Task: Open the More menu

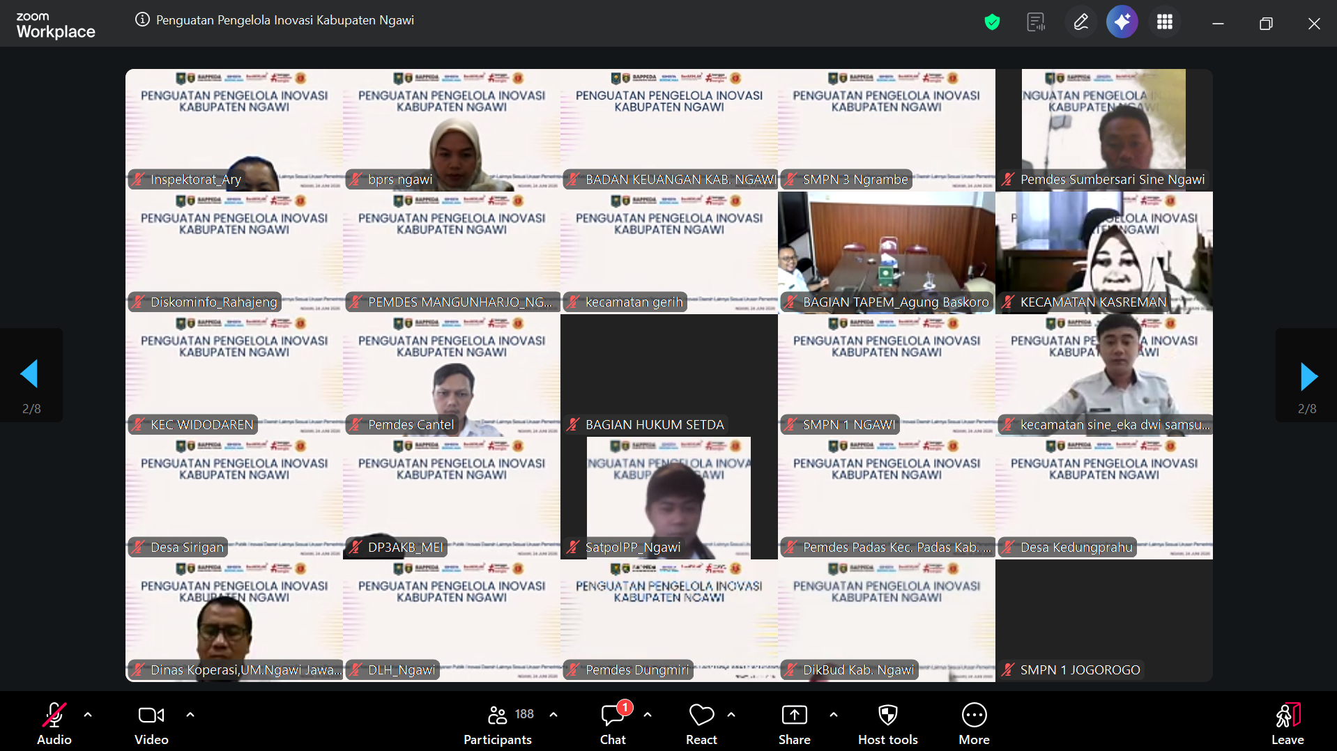Action: [x=974, y=723]
